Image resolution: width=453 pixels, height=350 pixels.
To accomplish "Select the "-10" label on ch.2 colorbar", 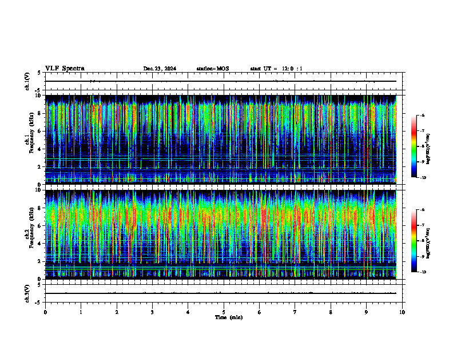I will [x=423, y=272].
